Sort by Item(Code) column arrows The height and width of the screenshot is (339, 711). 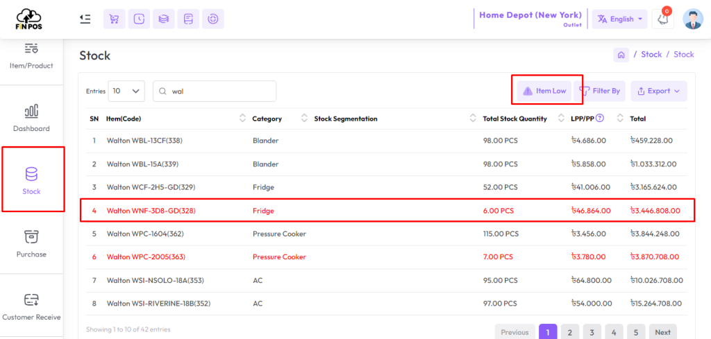tap(242, 118)
